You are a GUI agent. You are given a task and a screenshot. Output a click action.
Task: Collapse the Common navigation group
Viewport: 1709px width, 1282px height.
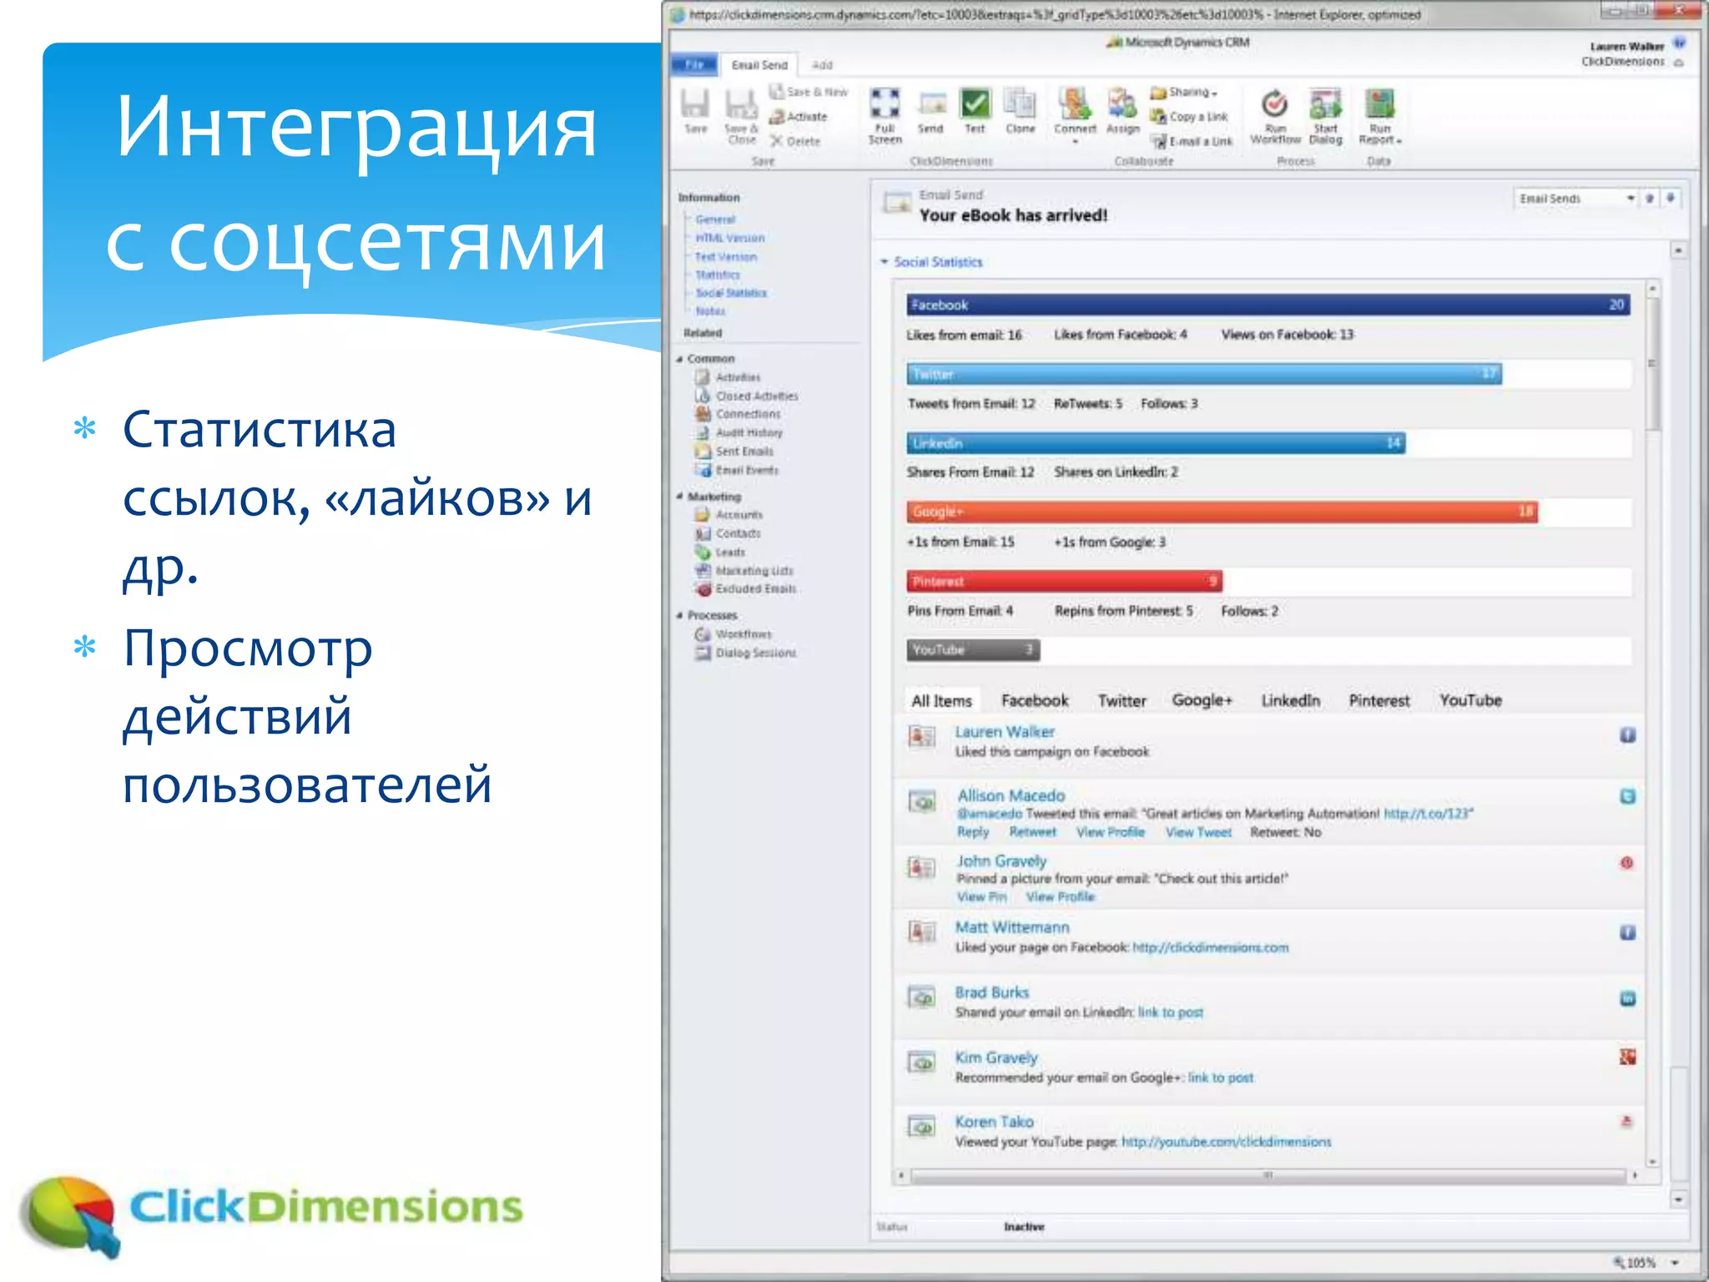(x=679, y=359)
